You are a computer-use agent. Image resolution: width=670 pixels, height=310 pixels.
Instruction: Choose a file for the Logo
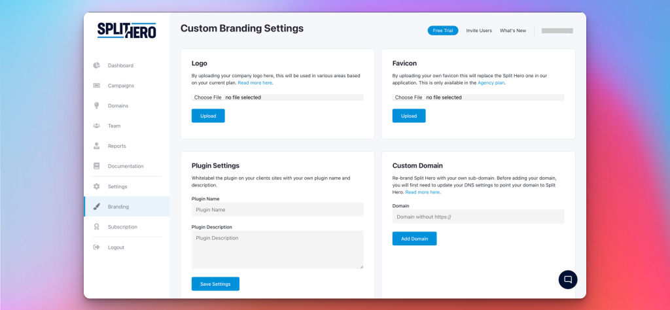click(207, 97)
